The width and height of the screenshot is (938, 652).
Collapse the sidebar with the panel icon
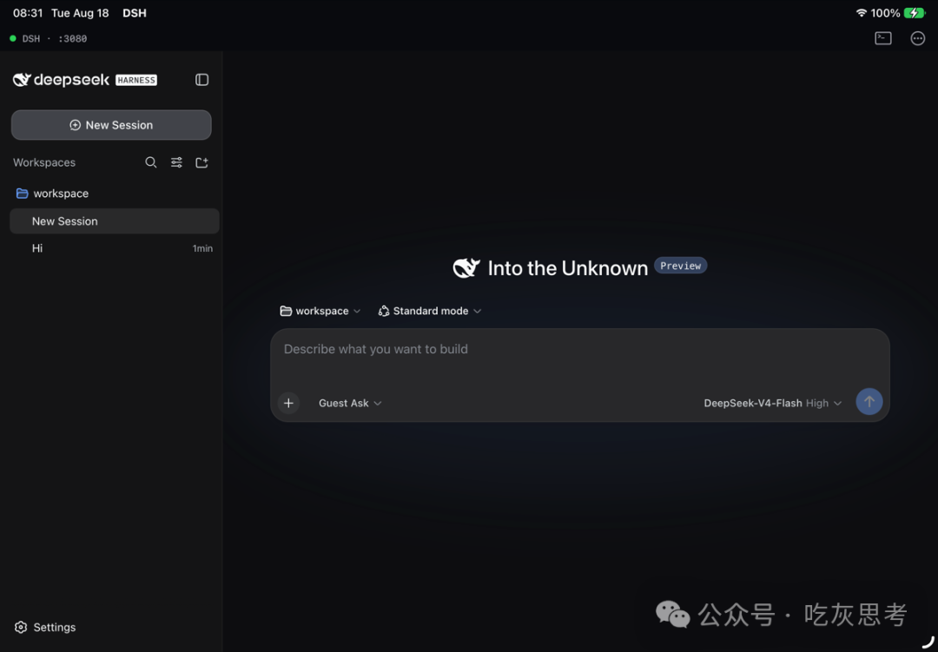pos(201,80)
